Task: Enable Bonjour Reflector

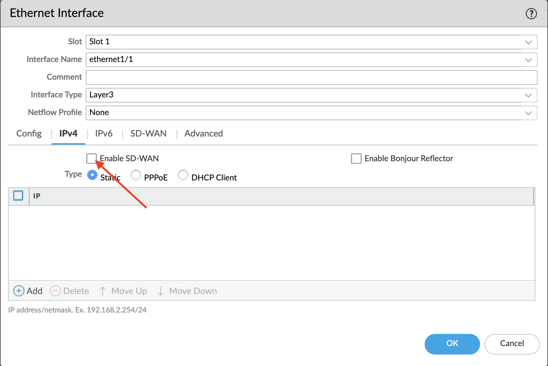Action: tap(356, 158)
